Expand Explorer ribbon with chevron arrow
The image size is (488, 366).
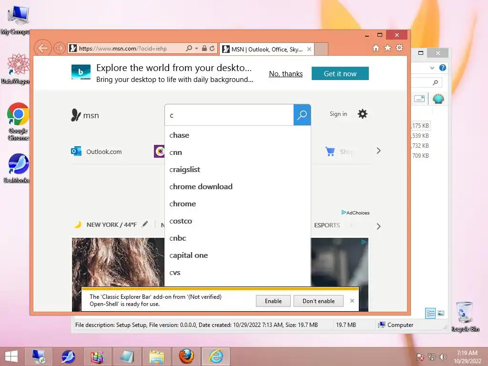(x=432, y=68)
